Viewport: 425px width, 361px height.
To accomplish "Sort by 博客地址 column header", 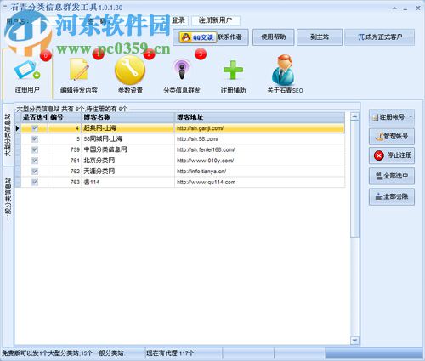I will 259,117.
